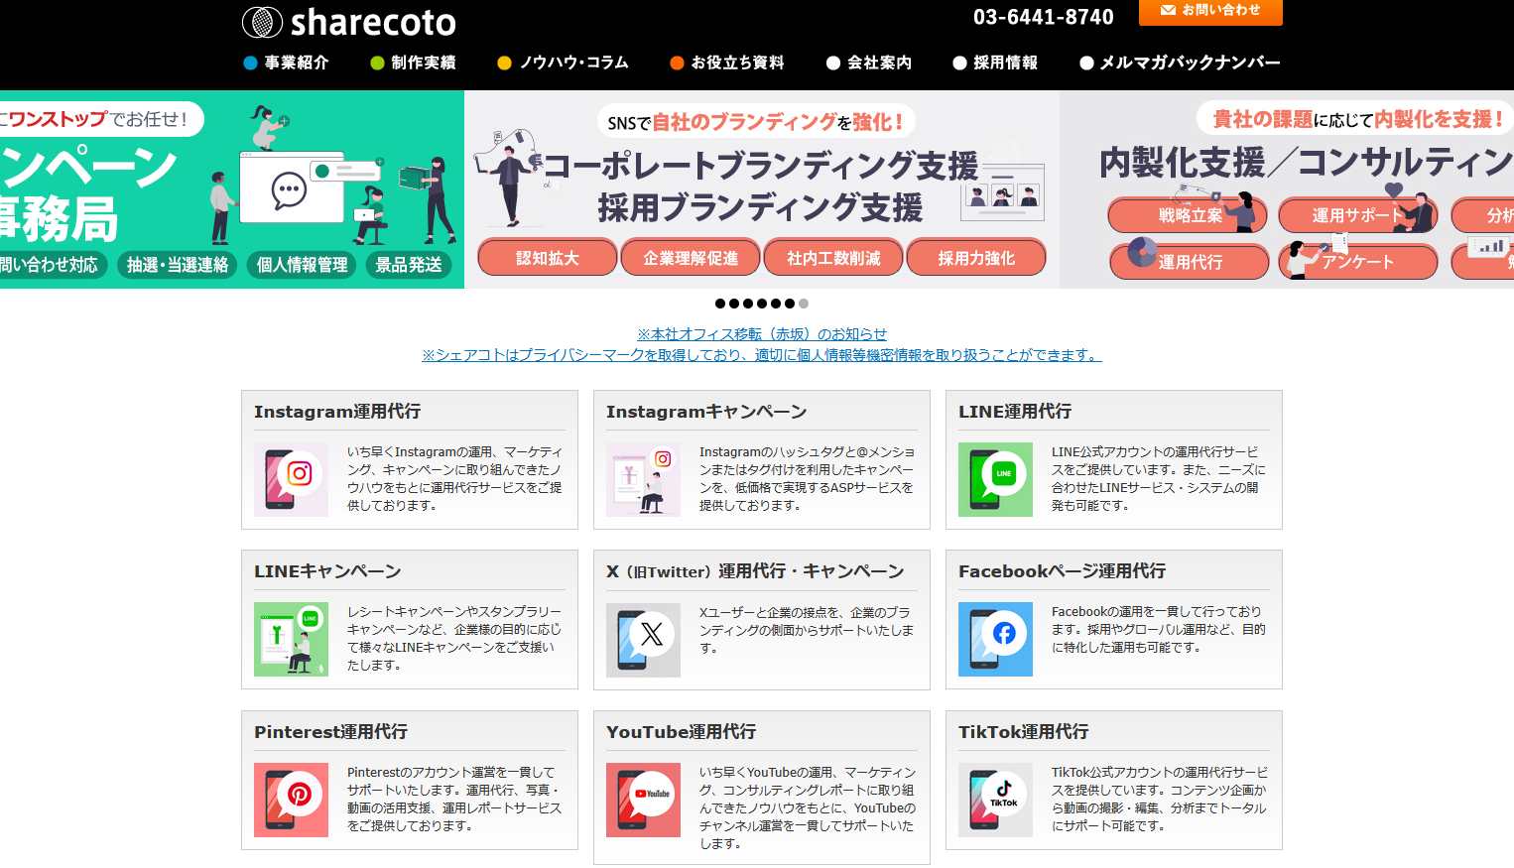Click the sharecoto logo
Viewport: 1514px width, 868px height.
pos(348,22)
